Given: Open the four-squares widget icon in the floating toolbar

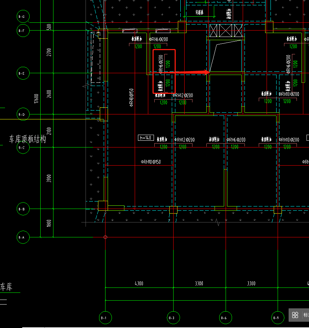Looking at the screenshot, I should 295,315.
